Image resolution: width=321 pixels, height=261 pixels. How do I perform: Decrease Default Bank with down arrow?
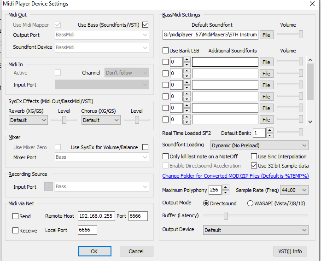coord(270,135)
